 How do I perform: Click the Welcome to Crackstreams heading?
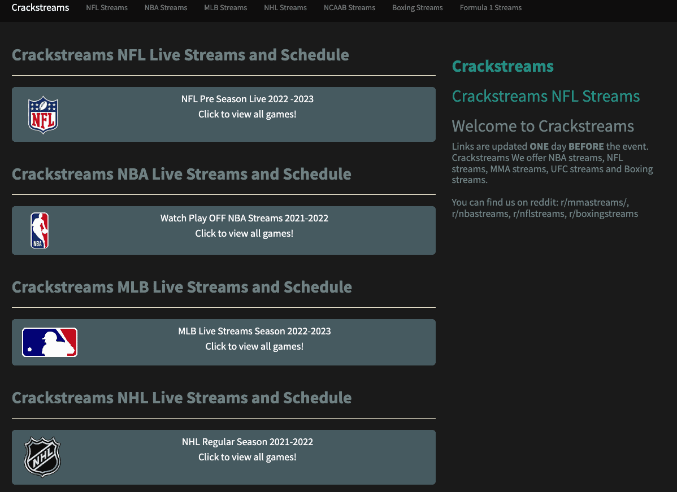543,126
